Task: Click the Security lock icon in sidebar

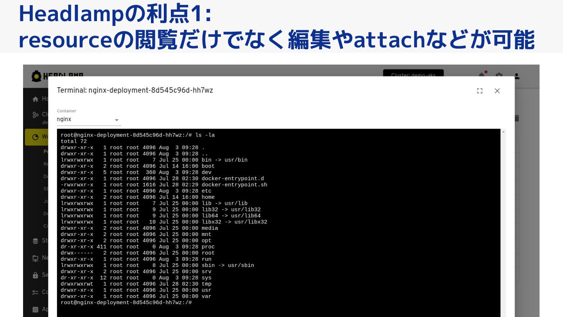Action: point(36,275)
